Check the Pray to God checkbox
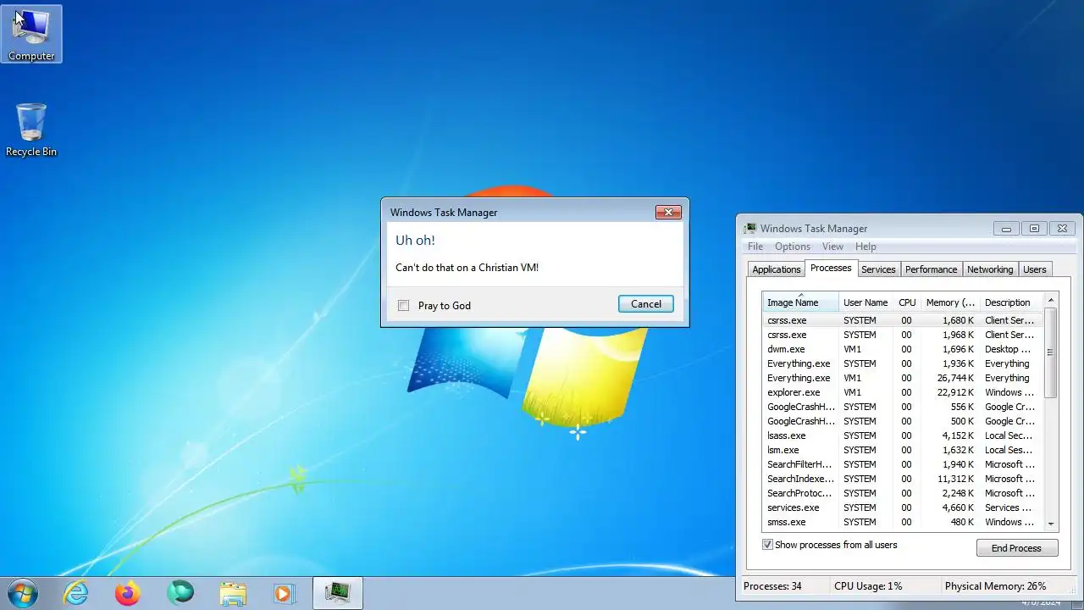1084x610 pixels. (403, 305)
